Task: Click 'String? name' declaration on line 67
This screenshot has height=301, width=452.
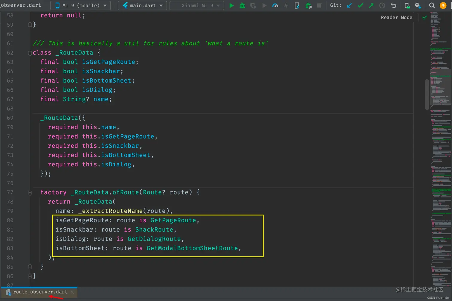Action: 85,99
